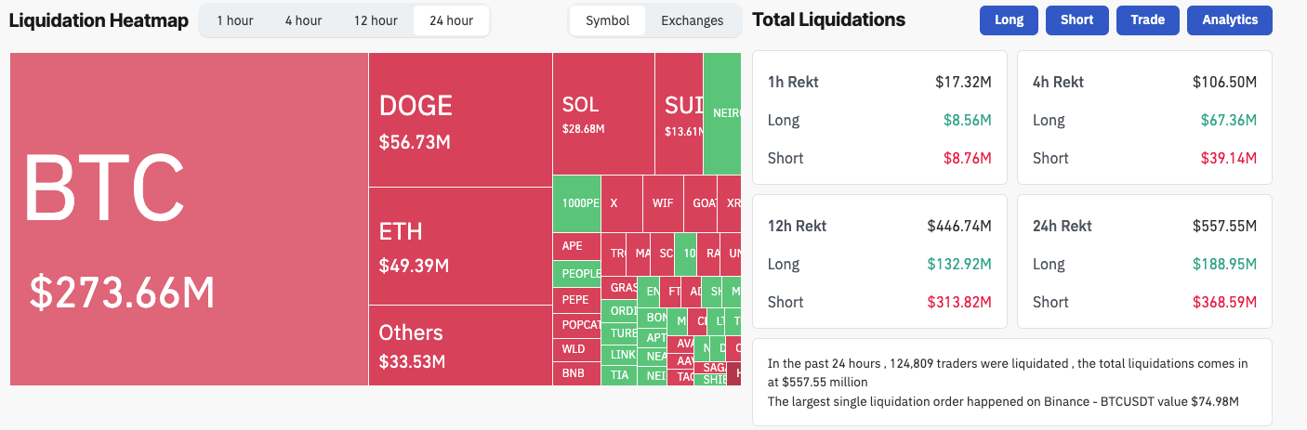Select the DOGE tile in heatmap
This screenshot has height=430, width=1307.
pos(460,120)
